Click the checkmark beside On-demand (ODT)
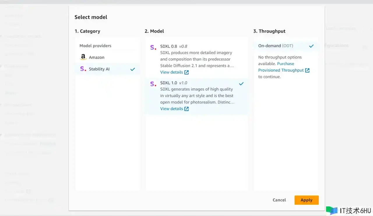The image size is (373, 216). (311, 46)
